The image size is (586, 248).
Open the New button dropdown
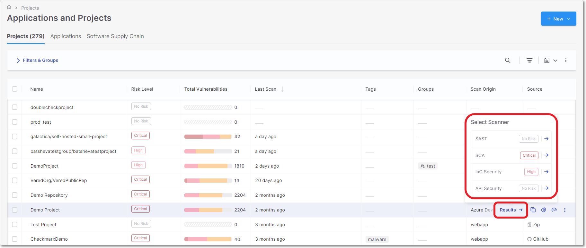[x=558, y=19]
